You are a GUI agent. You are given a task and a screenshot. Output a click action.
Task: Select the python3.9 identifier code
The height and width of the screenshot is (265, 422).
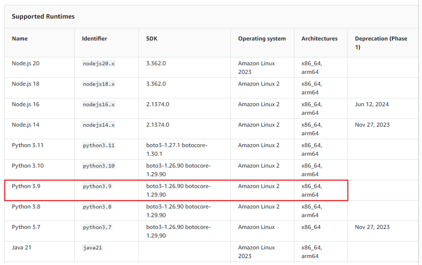[x=97, y=186]
